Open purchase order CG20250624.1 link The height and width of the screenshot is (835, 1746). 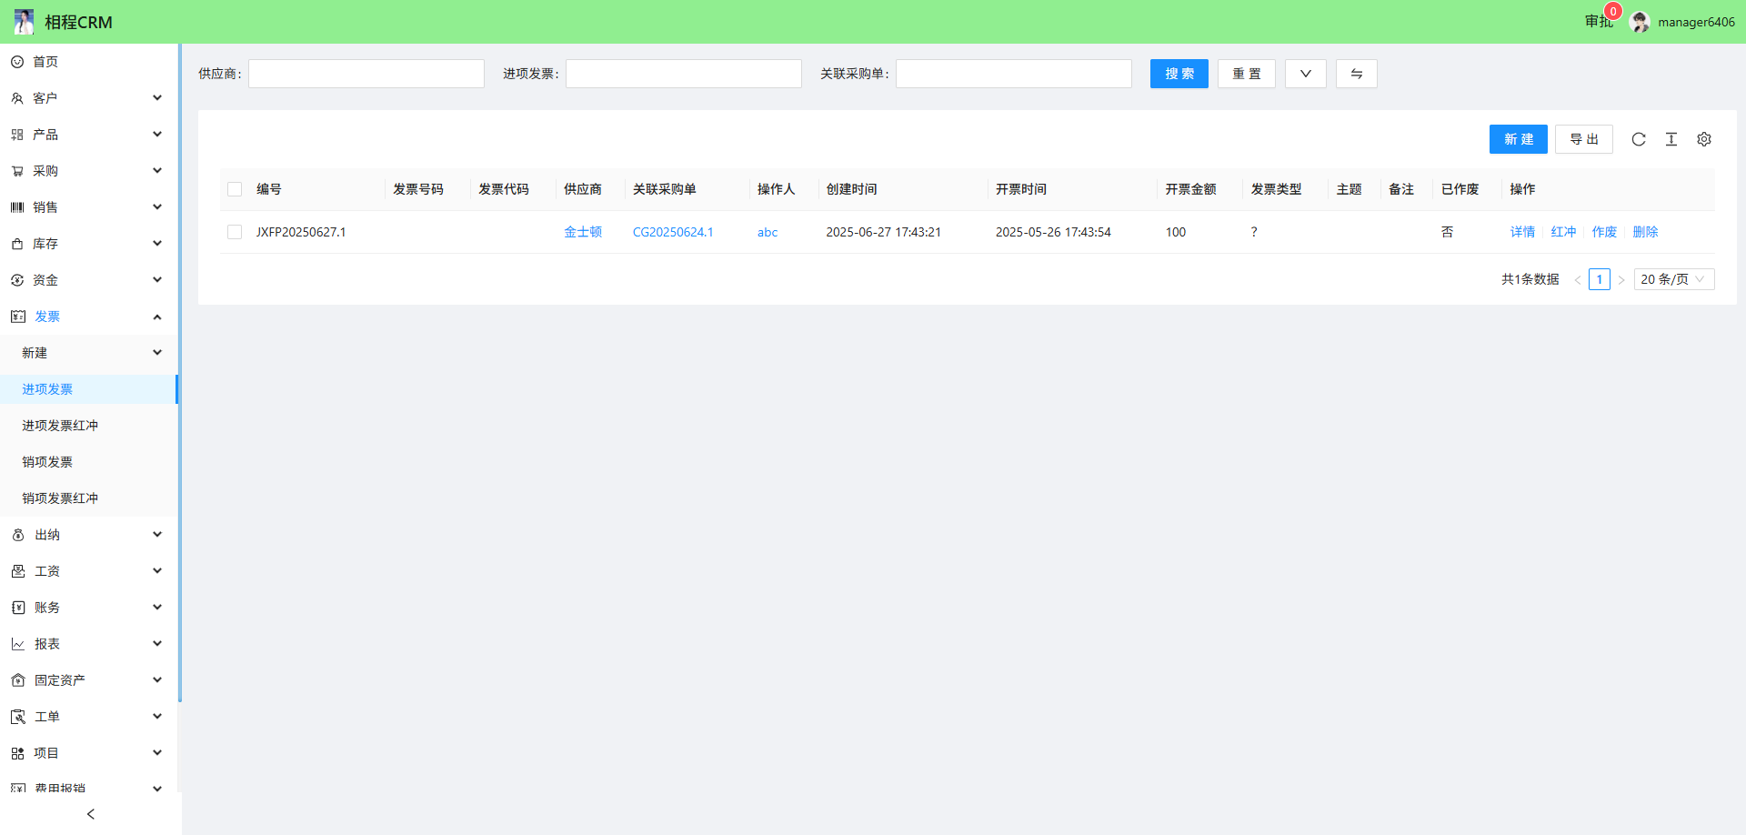coord(673,232)
